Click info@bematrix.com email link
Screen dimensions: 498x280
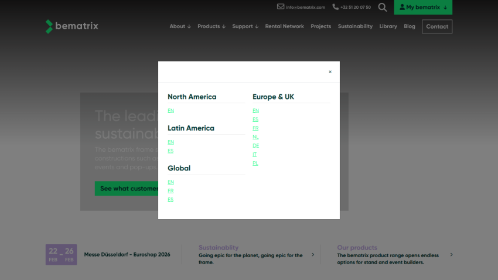pyautogui.click(x=305, y=7)
